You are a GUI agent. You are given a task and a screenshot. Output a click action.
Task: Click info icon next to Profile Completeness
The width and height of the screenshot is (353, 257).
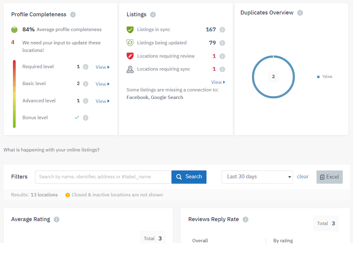tap(73, 14)
